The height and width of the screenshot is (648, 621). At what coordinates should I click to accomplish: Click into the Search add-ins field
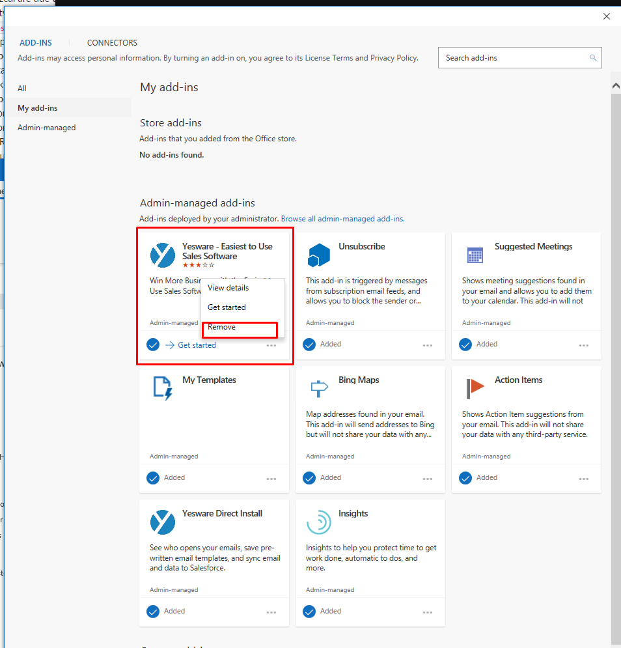514,58
